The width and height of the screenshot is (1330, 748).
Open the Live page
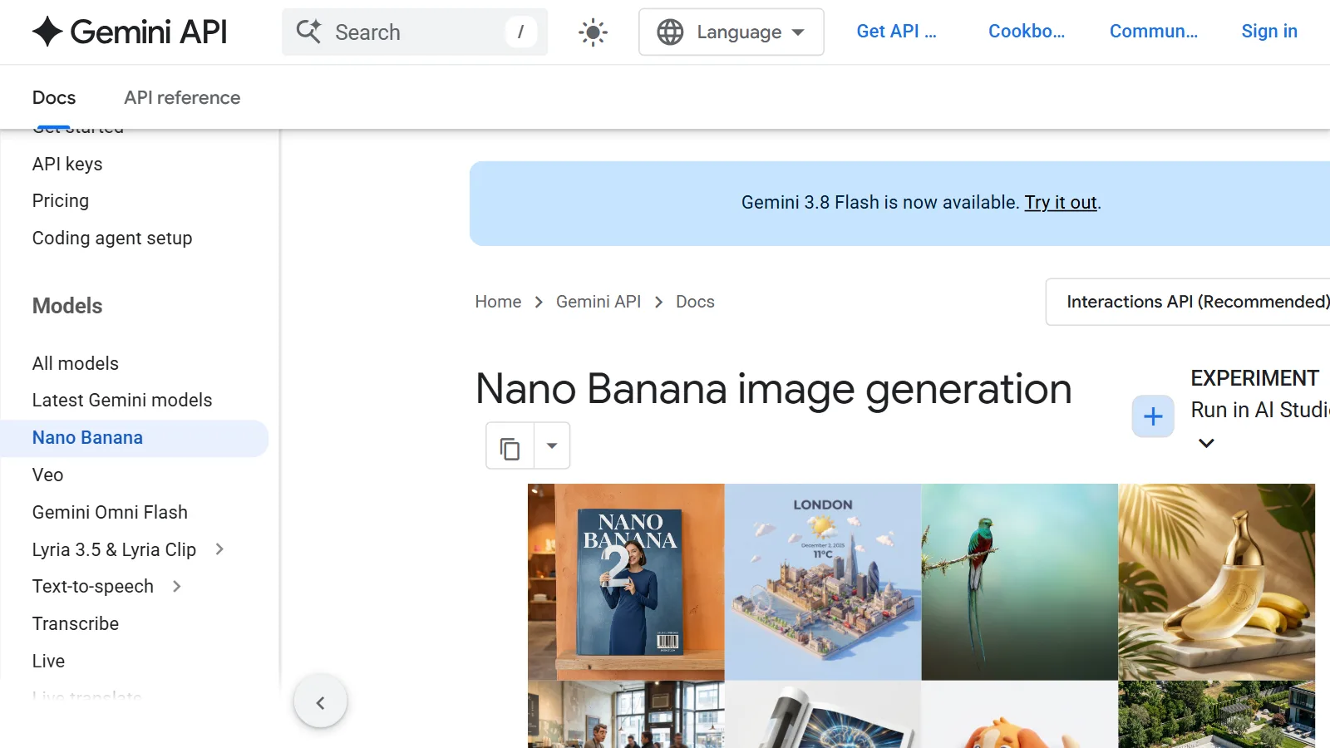(48, 662)
